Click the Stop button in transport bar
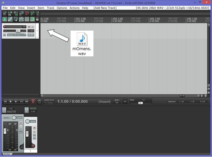 click(x=10, y=102)
